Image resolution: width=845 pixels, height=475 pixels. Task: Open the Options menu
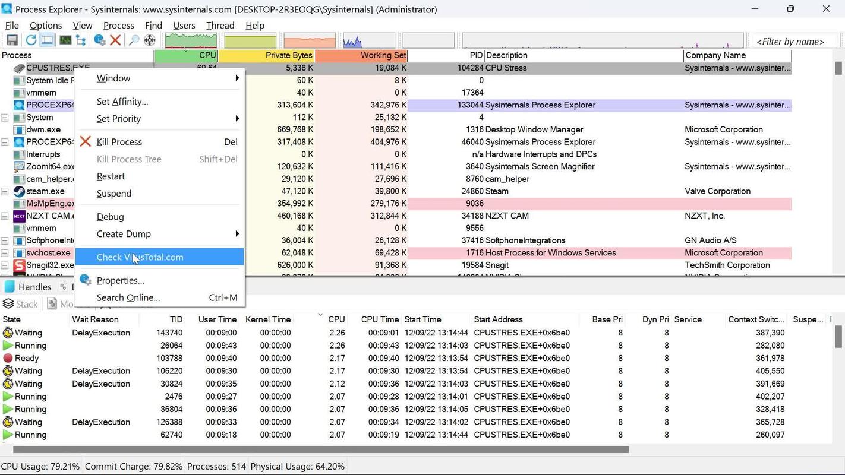(46, 25)
